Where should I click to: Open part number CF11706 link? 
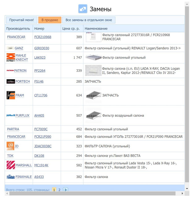pyautogui.click(x=41, y=95)
